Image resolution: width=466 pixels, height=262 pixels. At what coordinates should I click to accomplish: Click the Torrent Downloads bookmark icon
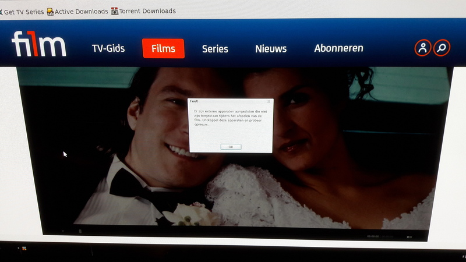(115, 11)
